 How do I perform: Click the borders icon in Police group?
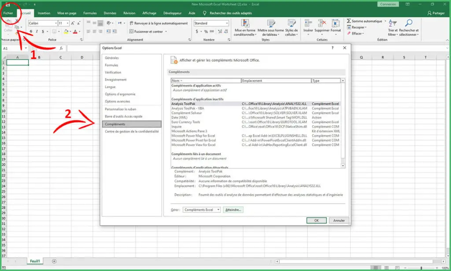[x=54, y=31]
